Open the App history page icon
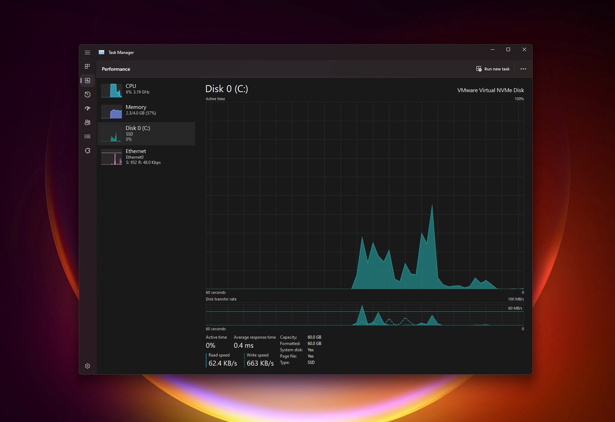The height and width of the screenshot is (422, 615). pos(88,94)
